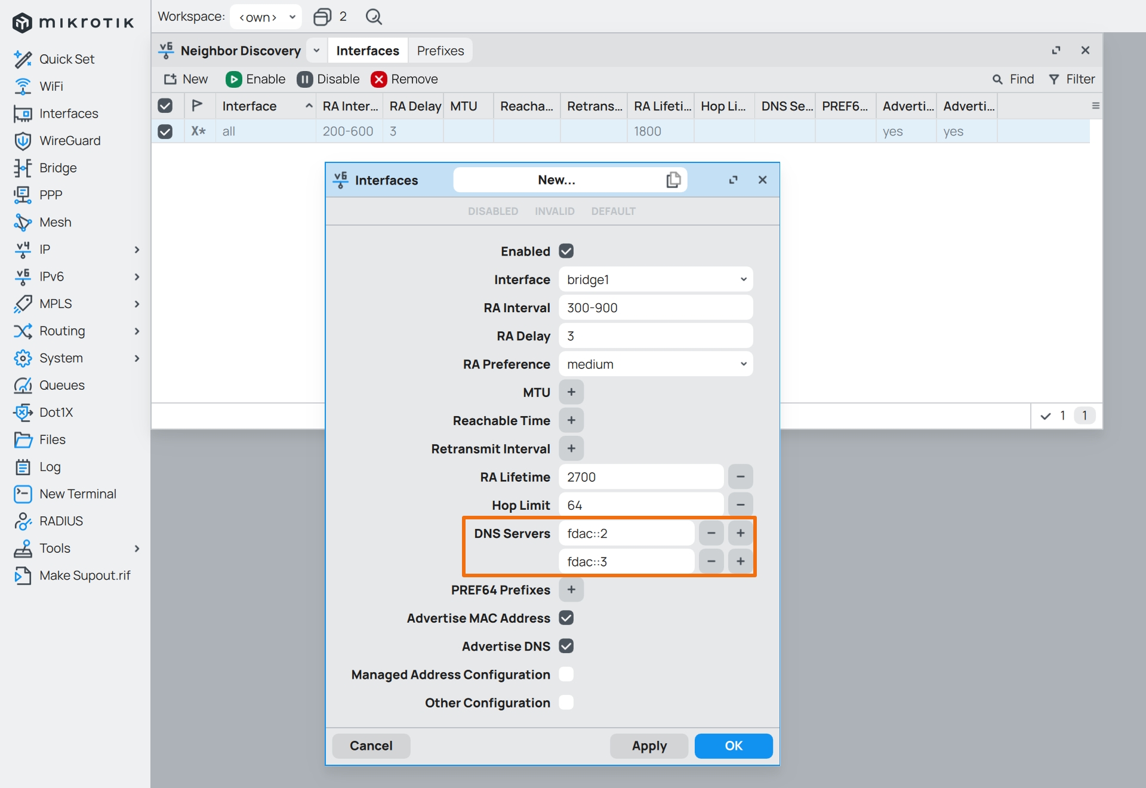The height and width of the screenshot is (788, 1146).
Task: Open the Tools sidebar menu
Action: point(54,548)
